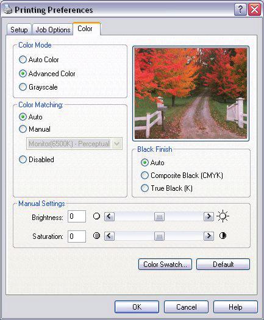
Task: Click the Help button
Action: click(235, 307)
